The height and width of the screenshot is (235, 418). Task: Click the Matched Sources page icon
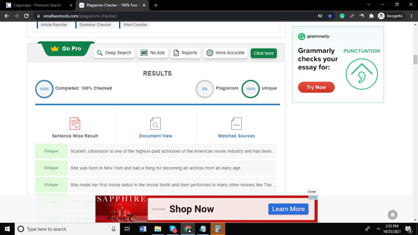[x=237, y=124]
